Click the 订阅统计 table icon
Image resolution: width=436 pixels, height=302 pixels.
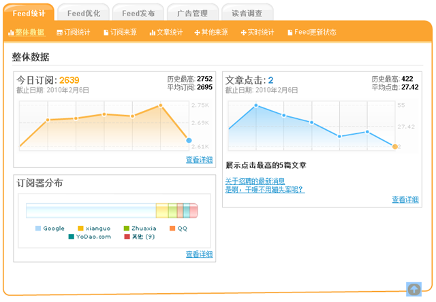59,33
